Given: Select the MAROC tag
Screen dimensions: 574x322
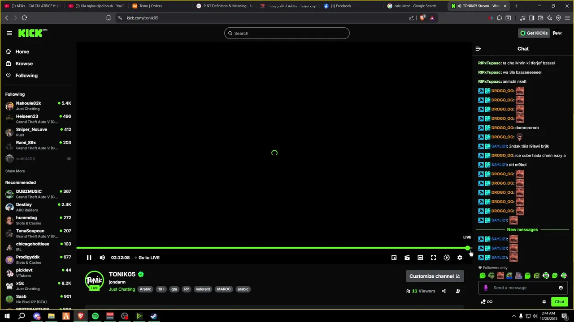Looking at the screenshot, I should (224, 289).
